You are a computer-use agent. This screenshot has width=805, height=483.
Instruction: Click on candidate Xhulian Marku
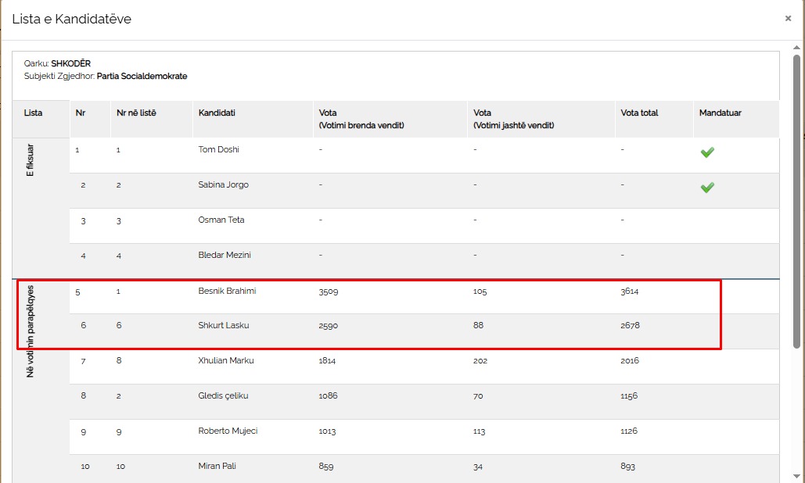pyautogui.click(x=225, y=360)
